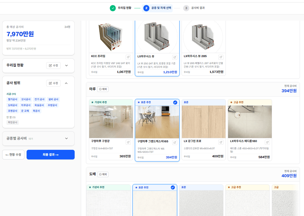
Task: Select 샷시공사 tag
Action: pyautogui.click(x=26, y=99)
